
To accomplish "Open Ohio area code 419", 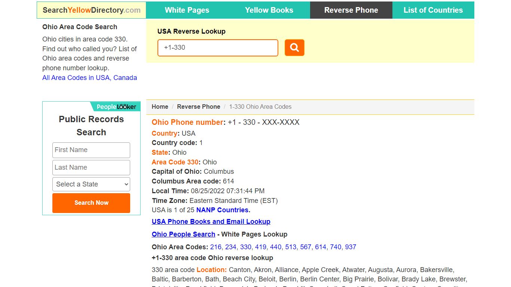I will coord(261,247).
